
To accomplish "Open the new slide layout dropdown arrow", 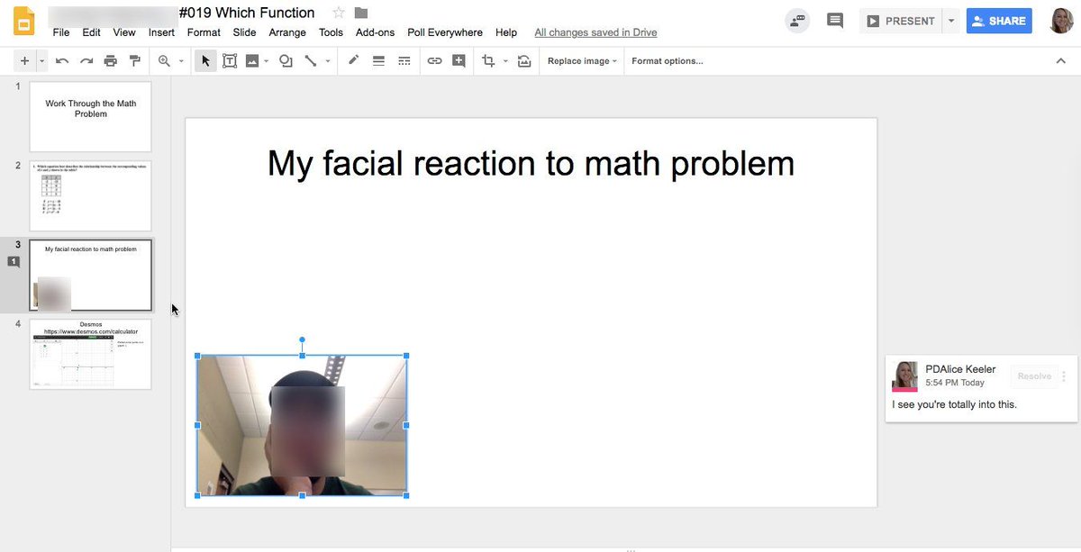I will [x=41, y=60].
